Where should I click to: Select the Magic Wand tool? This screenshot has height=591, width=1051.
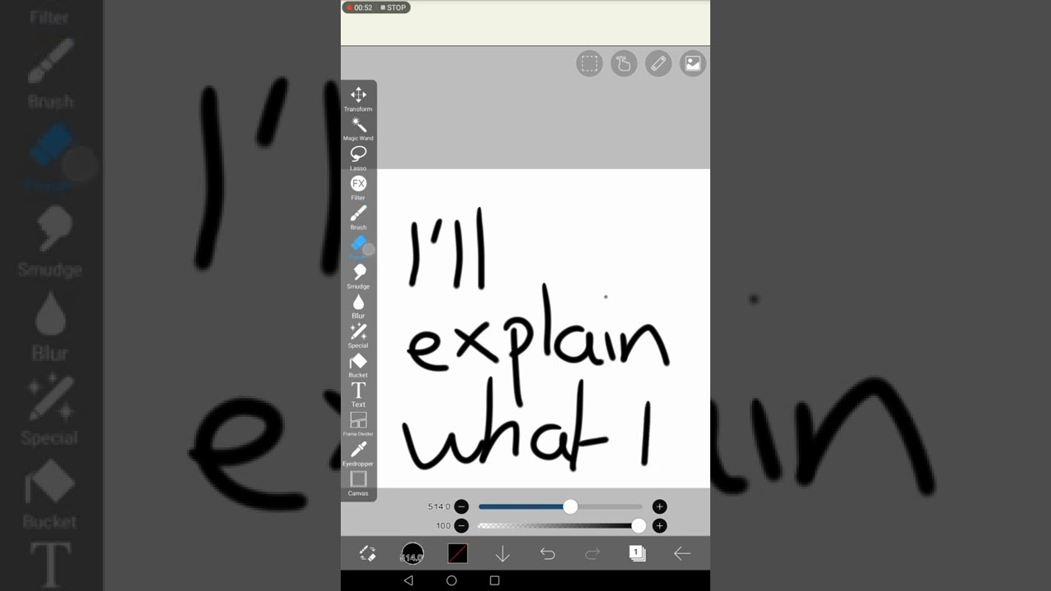[x=358, y=128]
